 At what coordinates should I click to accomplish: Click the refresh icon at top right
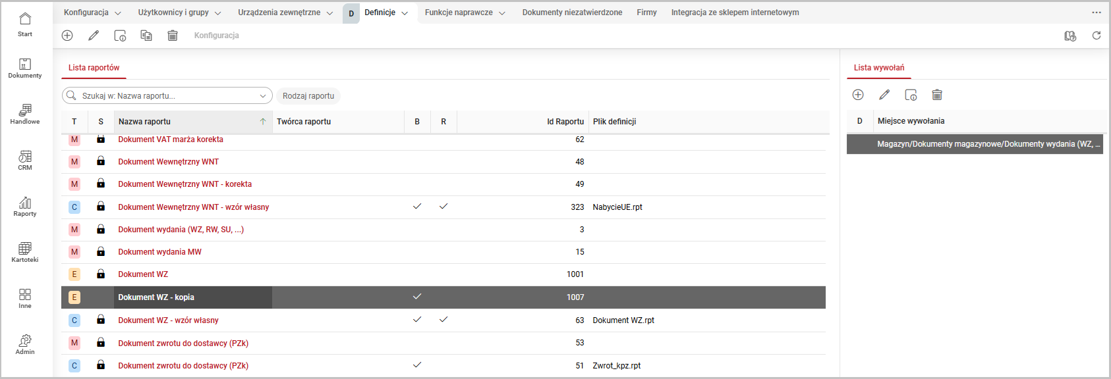click(1097, 36)
